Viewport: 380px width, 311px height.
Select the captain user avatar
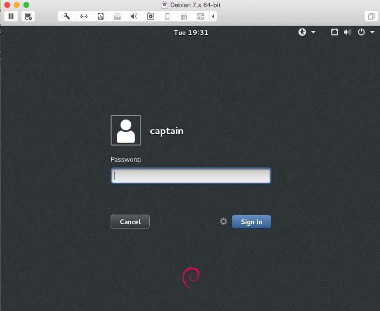tap(126, 130)
